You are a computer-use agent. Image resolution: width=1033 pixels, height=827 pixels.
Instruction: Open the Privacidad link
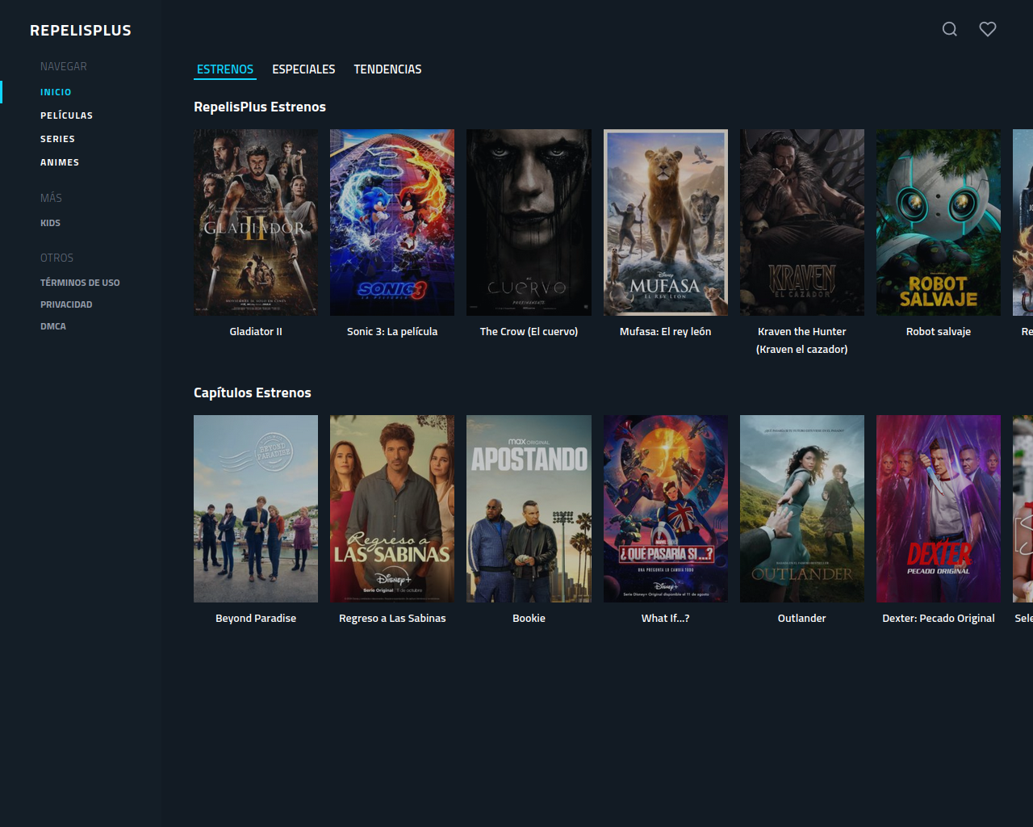click(x=66, y=304)
